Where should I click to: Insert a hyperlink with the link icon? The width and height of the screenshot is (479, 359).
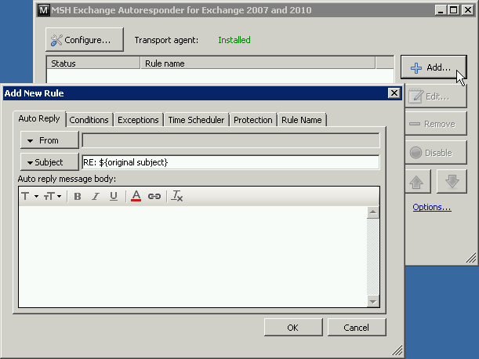(x=154, y=196)
